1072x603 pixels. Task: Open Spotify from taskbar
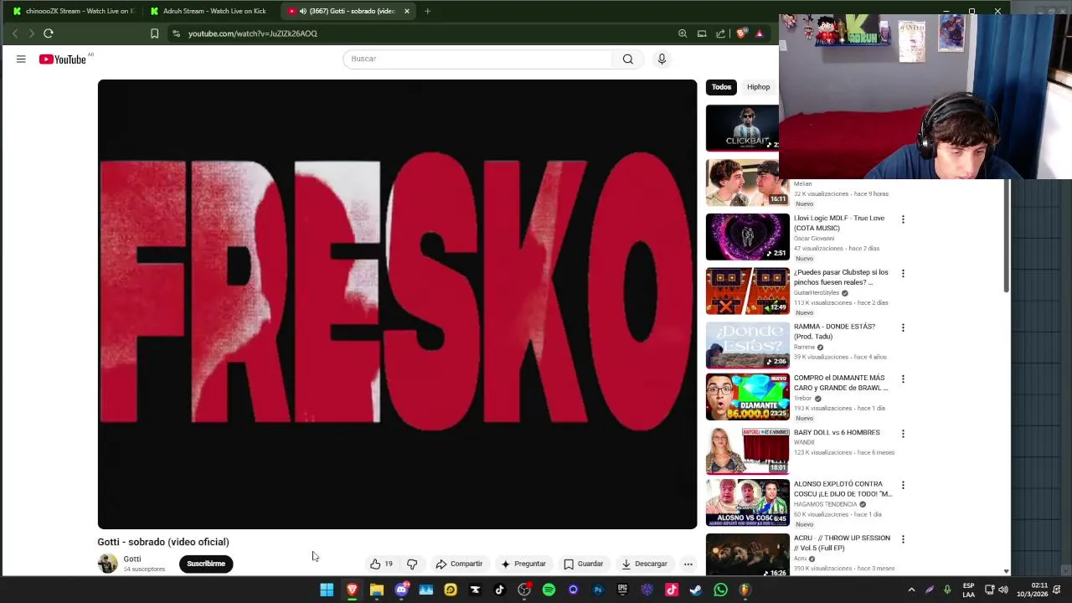[549, 590]
